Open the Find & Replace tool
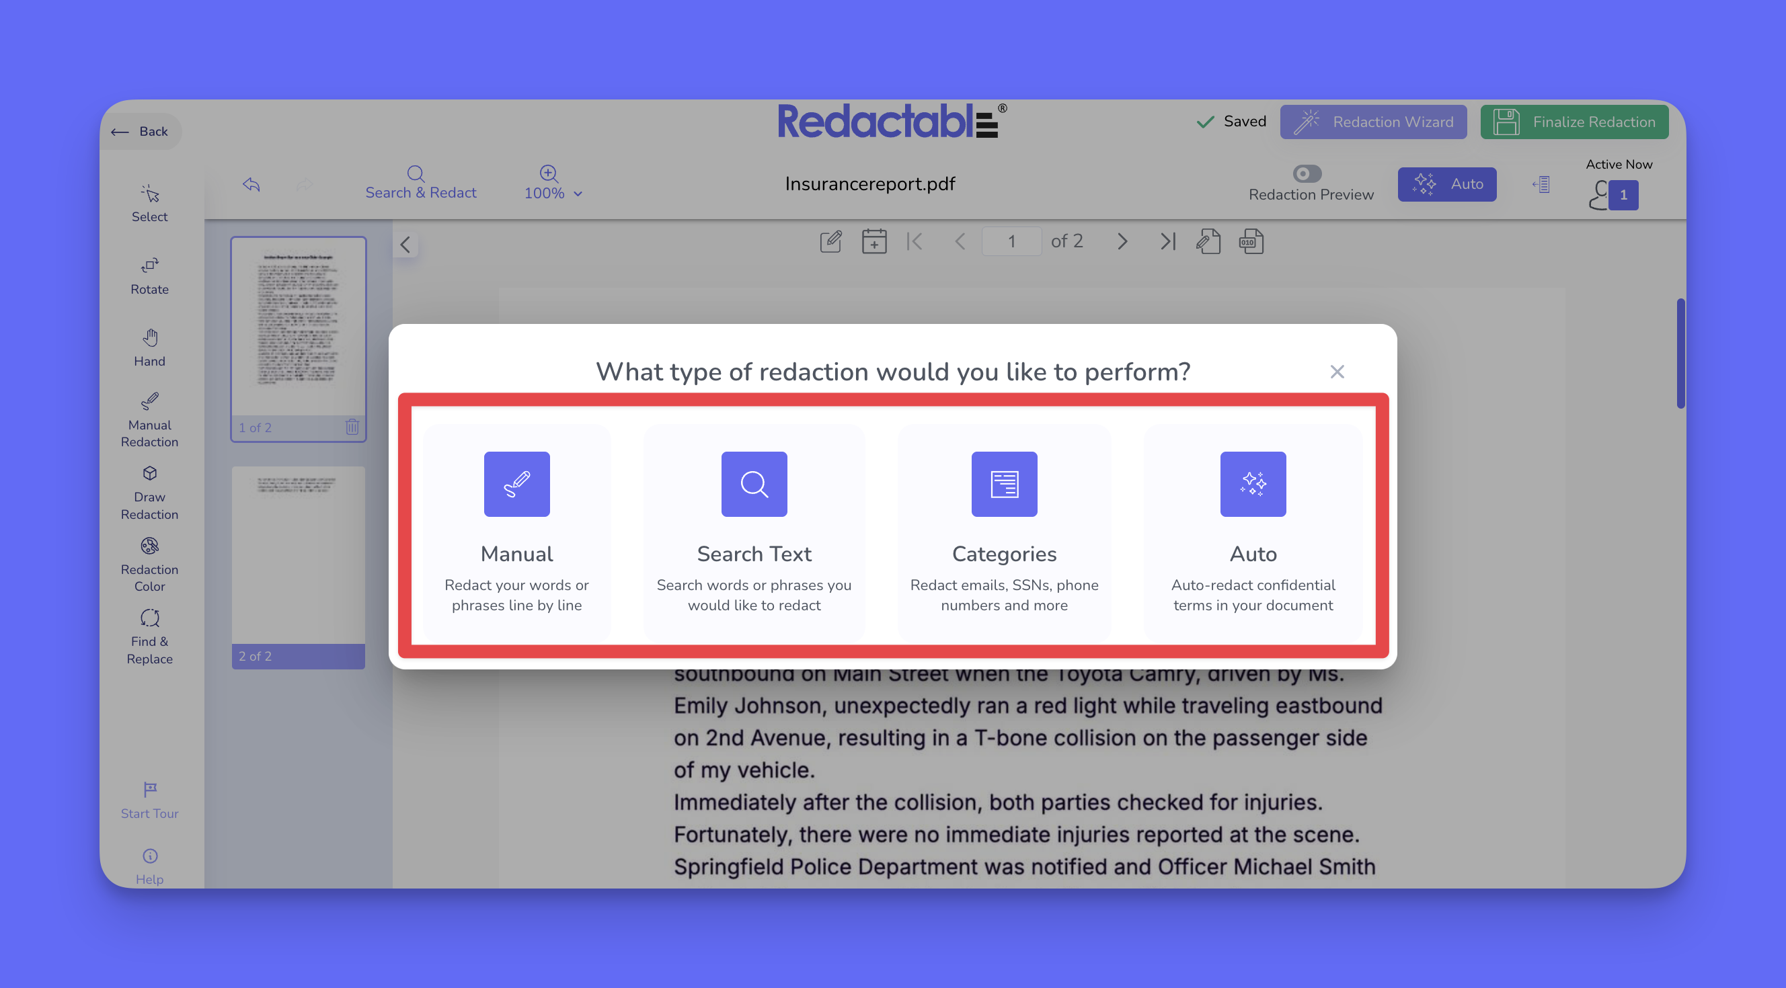Screen dimensions: 1786x988 click(149, 636)
